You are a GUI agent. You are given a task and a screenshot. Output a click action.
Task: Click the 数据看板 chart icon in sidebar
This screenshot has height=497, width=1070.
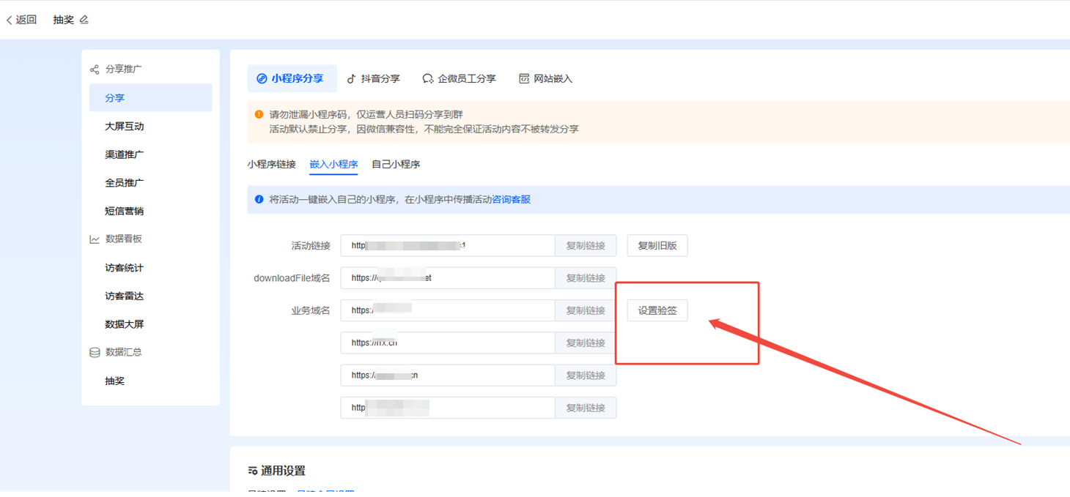tap(95, 239)
